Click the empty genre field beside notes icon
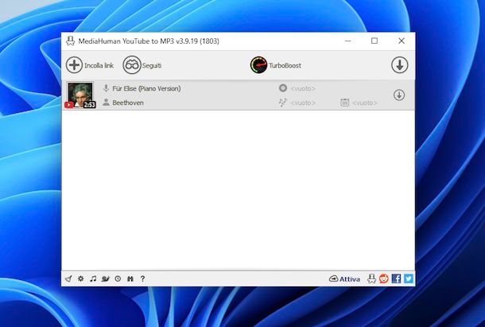The height and width of the screenshot is (327, 485). pyautogui.click(x=303, y=103)
